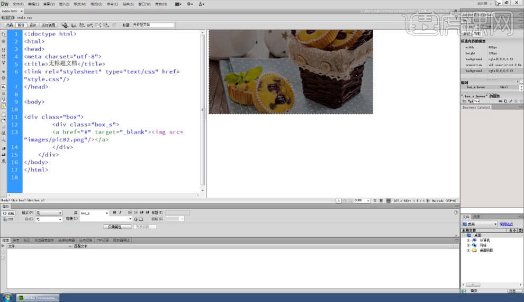Open the 窗口(W) menu

[x=144, y=4]
